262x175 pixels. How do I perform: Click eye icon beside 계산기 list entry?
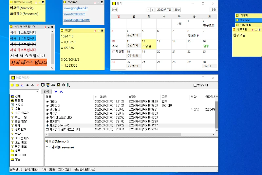pyautogui.click(x=47, y=113)
